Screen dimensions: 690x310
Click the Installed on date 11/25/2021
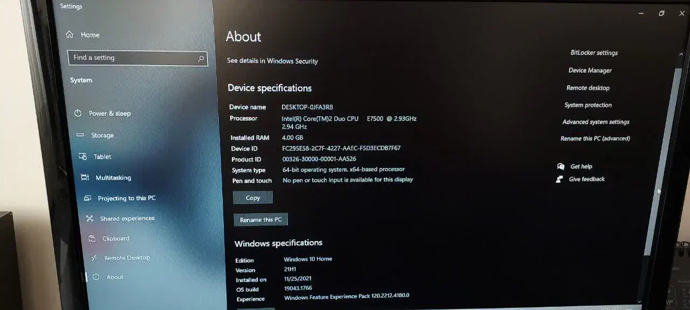coord(298,279)
